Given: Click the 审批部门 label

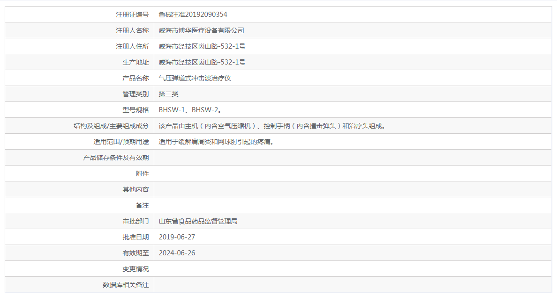Looking at the screenshot, I should pyautogui.click(x=135, y=221).
